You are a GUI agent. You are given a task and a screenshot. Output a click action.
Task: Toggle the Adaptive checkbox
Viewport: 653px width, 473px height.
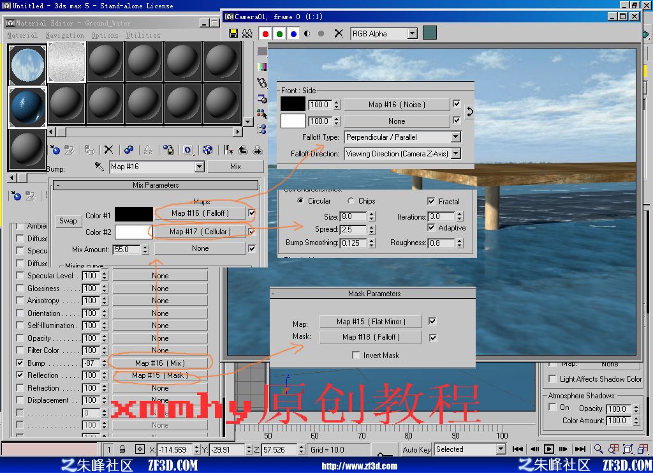click(431, 227)
